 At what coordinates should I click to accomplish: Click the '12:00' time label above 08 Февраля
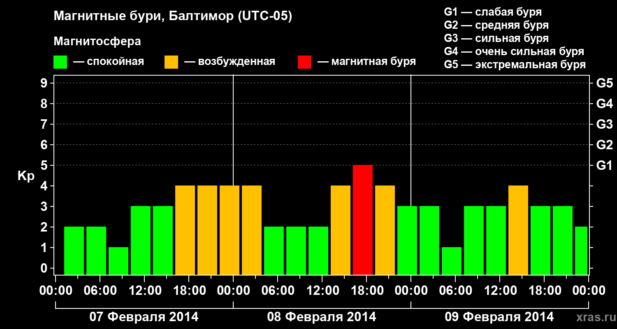click(322, 290)
